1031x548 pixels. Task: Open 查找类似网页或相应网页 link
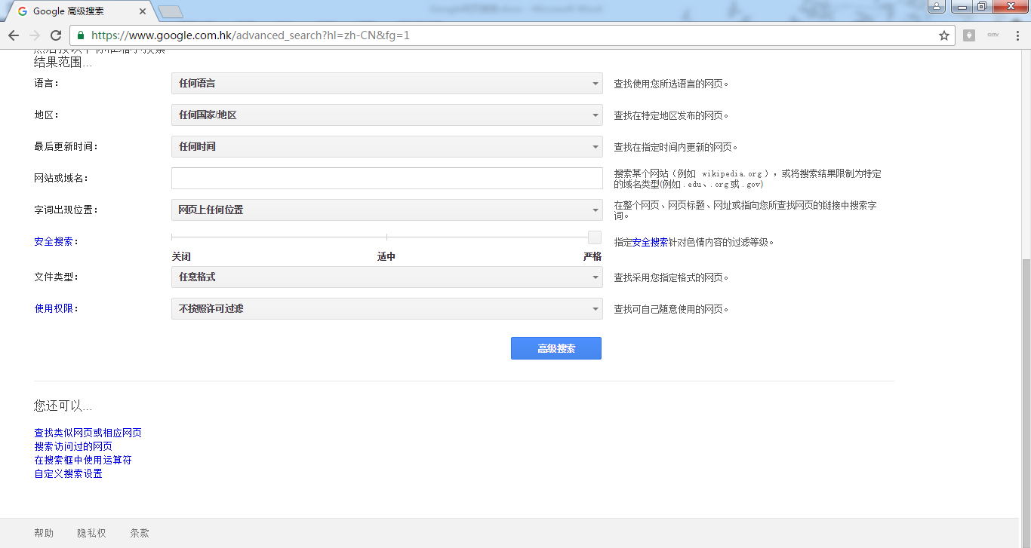coord(88,433)
